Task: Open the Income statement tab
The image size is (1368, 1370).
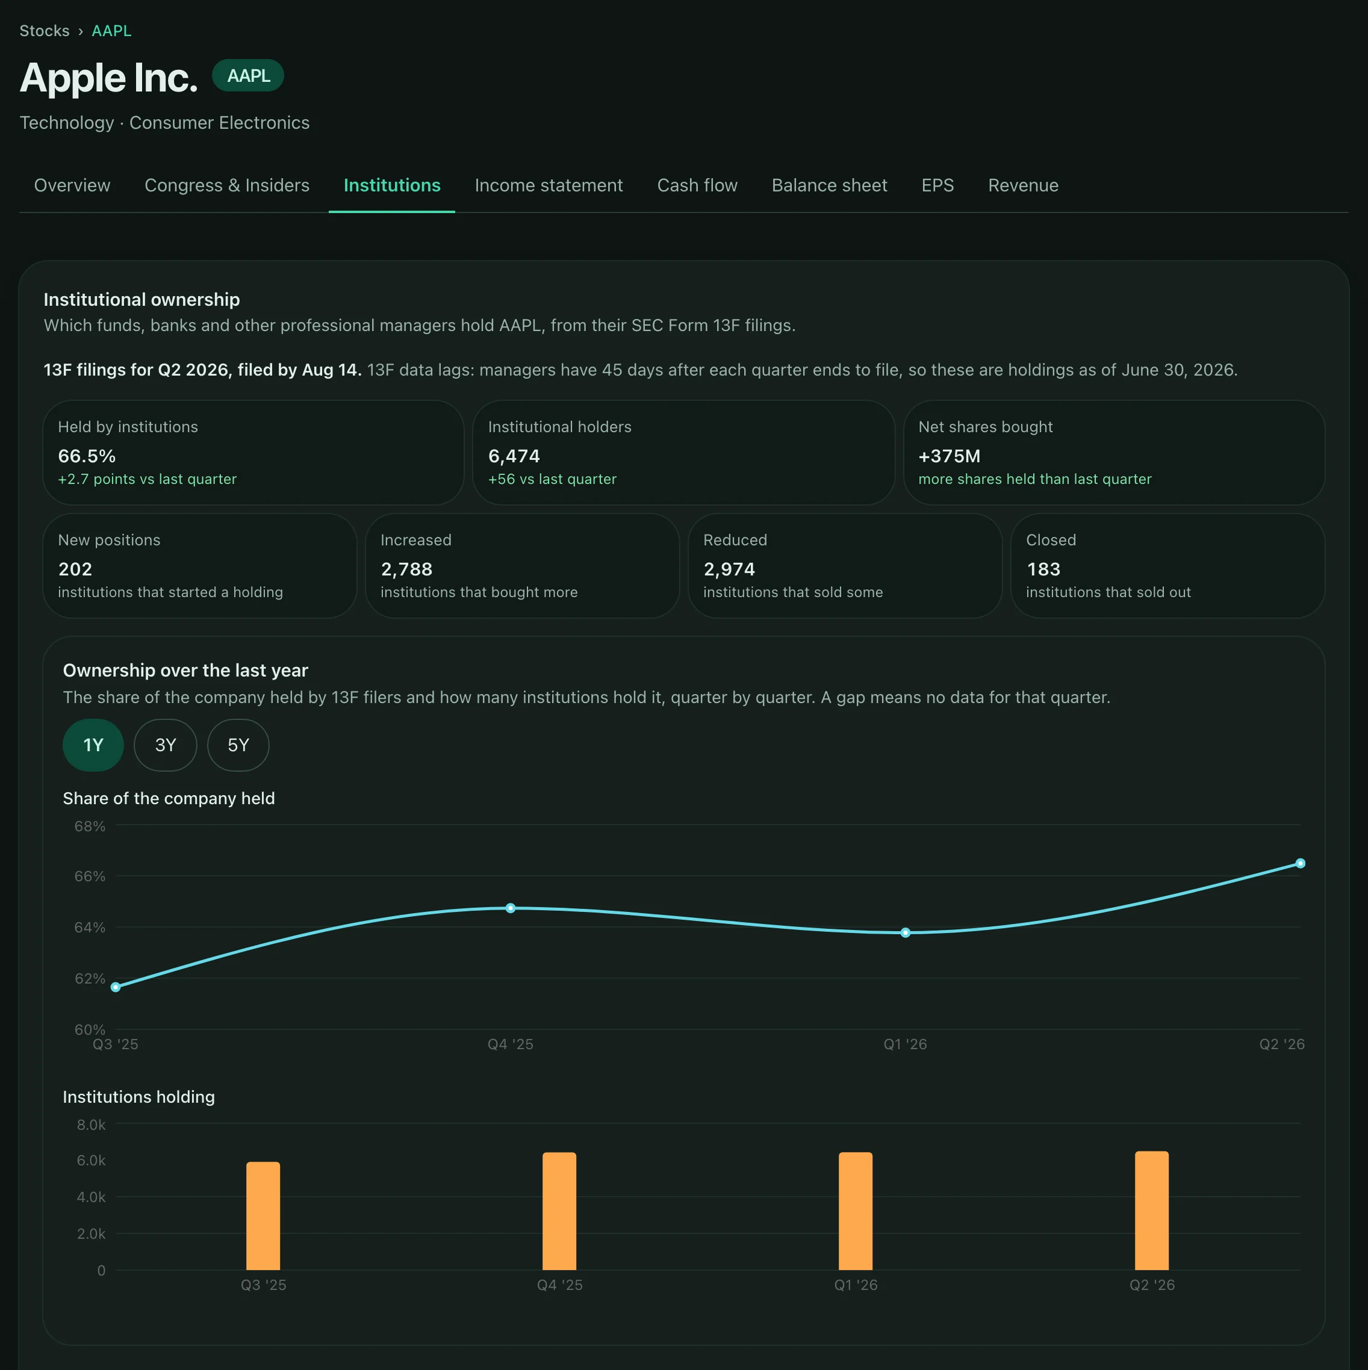Action: tap(548, 185)
